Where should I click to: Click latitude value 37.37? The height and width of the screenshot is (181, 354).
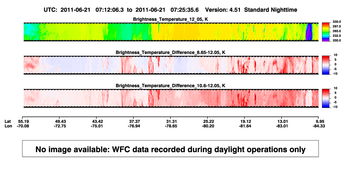coord(135,121)
